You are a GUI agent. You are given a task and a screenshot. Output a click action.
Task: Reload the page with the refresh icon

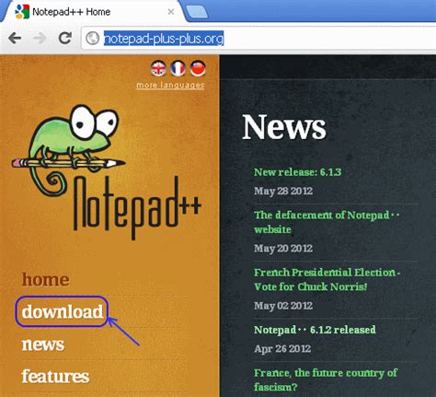pos(65,38)
